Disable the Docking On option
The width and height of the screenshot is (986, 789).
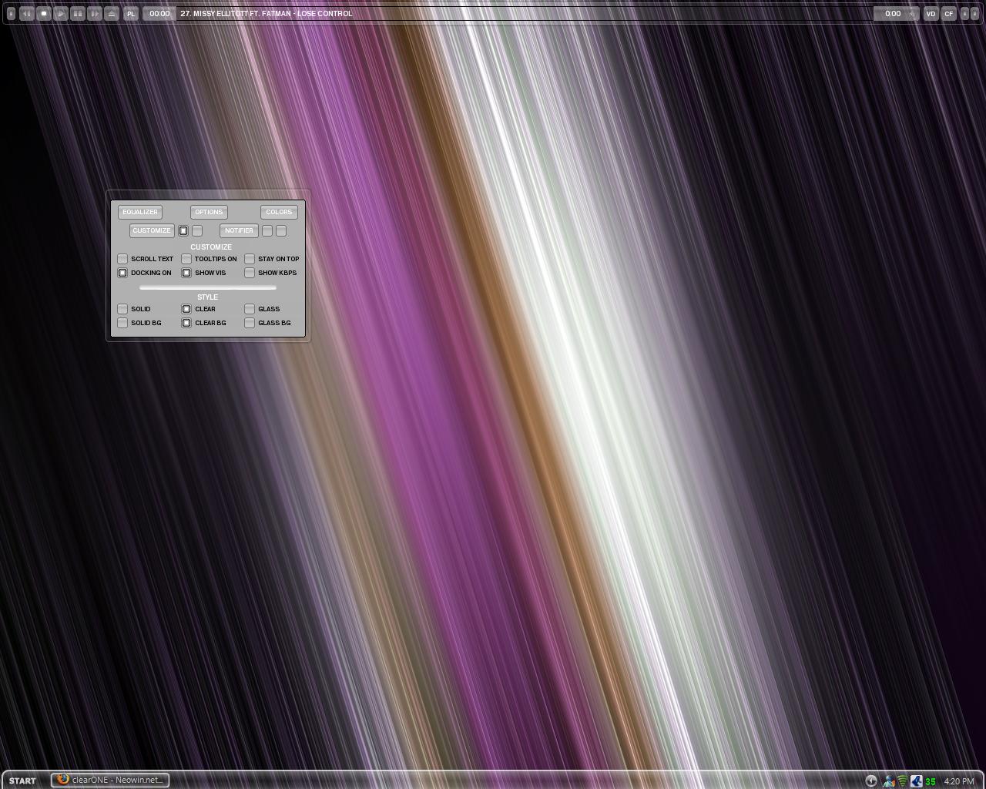click(122, 273)
